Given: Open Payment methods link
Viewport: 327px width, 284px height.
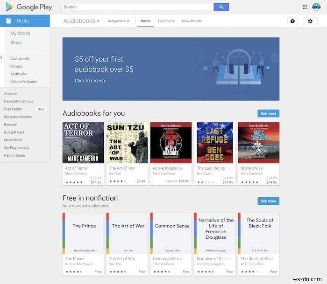Looking at the screenshot, I should tap(19, 101).
